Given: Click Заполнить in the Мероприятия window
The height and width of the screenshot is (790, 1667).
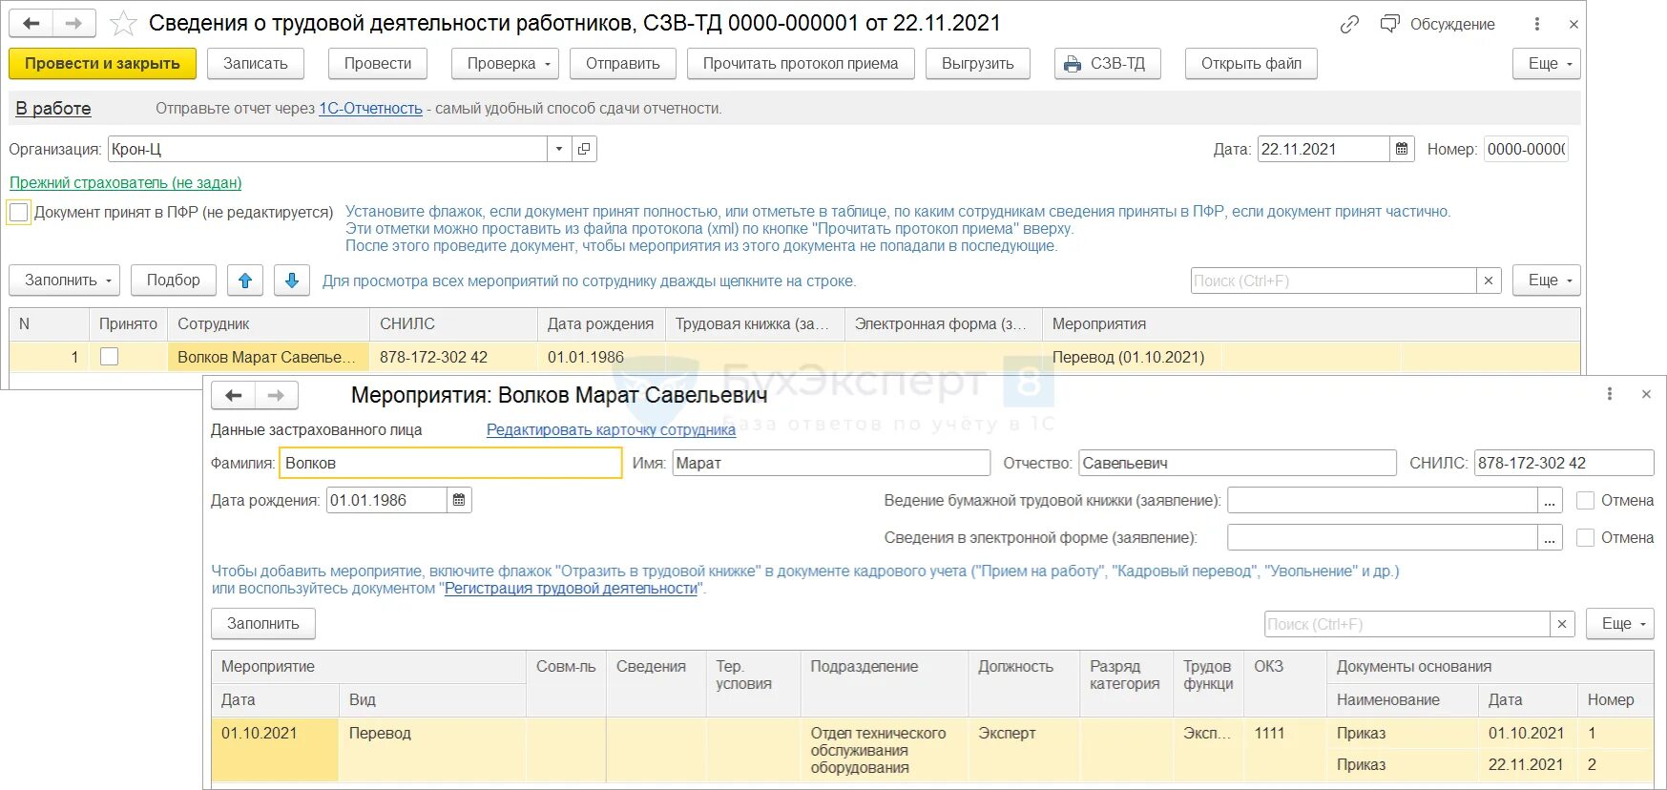Looking at the screenshot, I should point(263,623).
